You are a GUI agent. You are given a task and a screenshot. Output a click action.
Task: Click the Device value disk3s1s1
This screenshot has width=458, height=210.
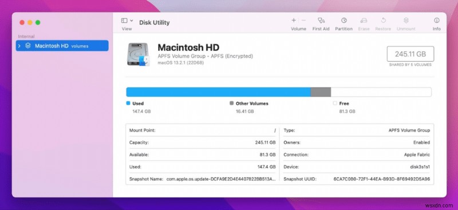420,167
